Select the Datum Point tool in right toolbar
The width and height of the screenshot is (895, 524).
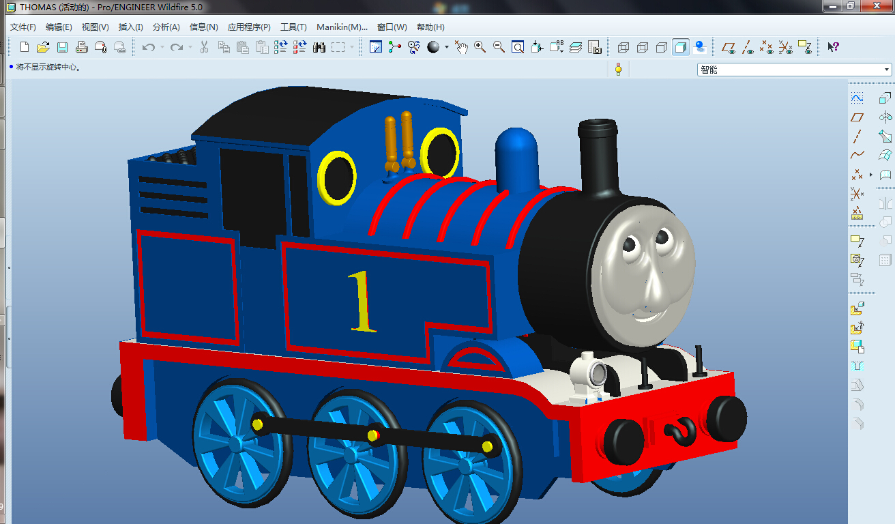point(857,175)
